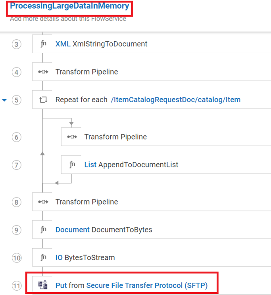Select the fn icon of AppendToDocumentList step
Image resolution: width=271 pixels, height=295 pixels.
72,165
